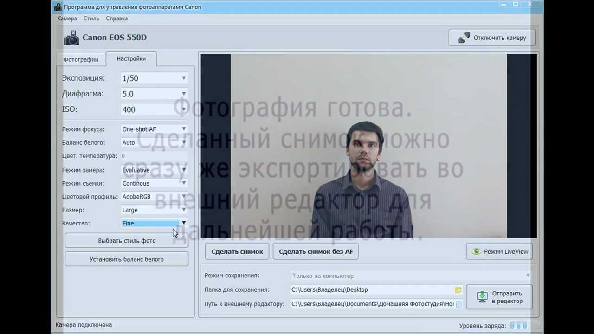Click the live preview image
594x334 pixels.
(x=368, y=146)
